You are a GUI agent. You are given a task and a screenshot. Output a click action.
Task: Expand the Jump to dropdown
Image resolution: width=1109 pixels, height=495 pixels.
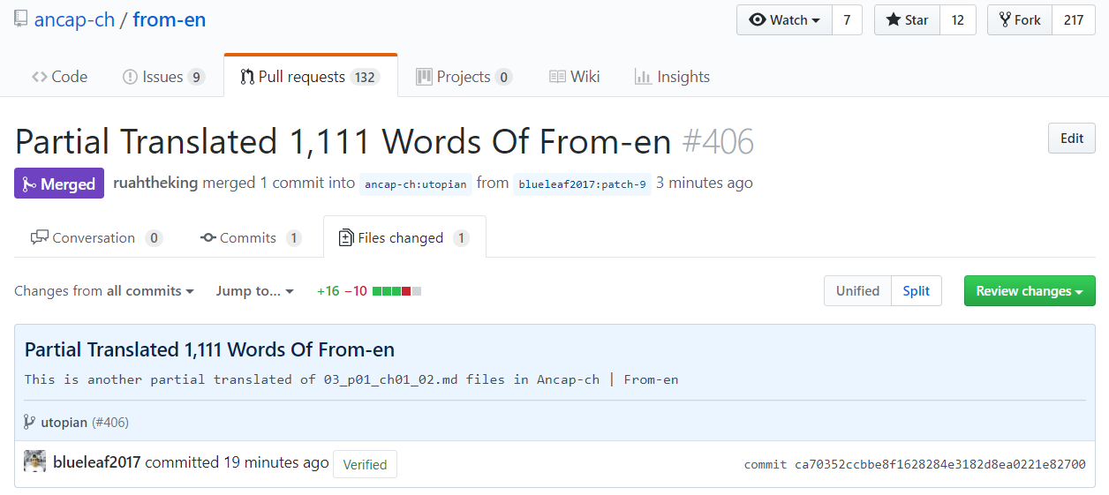[x=254, y=291]
